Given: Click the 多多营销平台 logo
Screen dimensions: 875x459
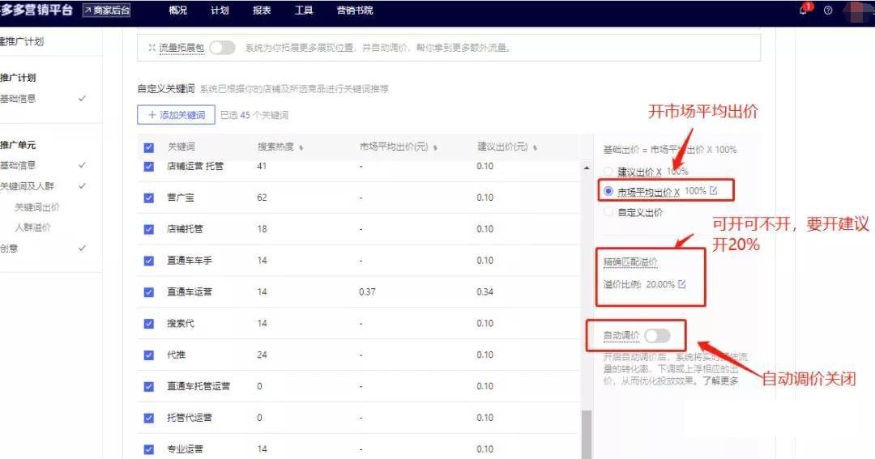Looking at the screenshot, I should [x=36, y=10].
